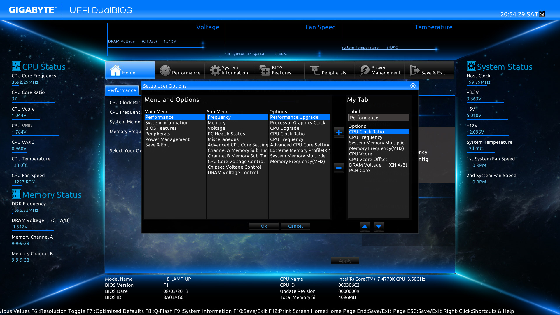Close the Setup User Options dialog
560x315 pixels.
[413, 86]
